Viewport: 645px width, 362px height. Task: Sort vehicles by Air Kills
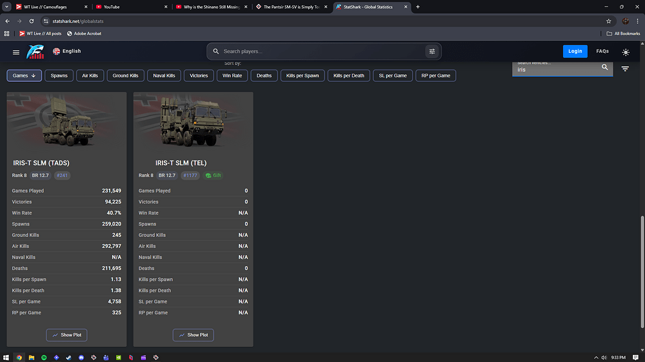click(x=90, y=75)
